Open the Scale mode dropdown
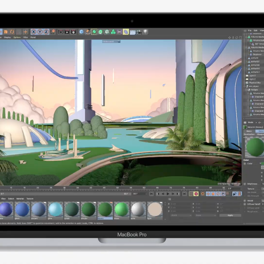 [205, 215]
